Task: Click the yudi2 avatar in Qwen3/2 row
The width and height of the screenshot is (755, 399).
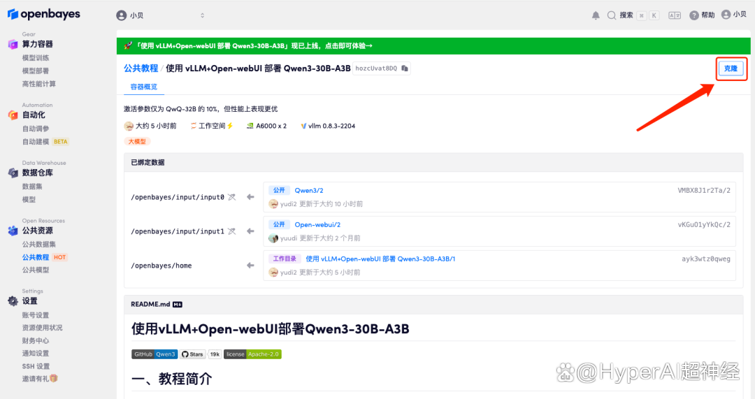Action: click(273, 204)
